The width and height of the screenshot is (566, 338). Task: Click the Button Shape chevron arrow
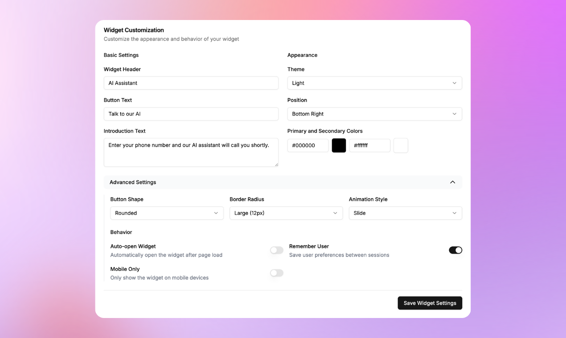pyautogui.click(x=216, y=213)
